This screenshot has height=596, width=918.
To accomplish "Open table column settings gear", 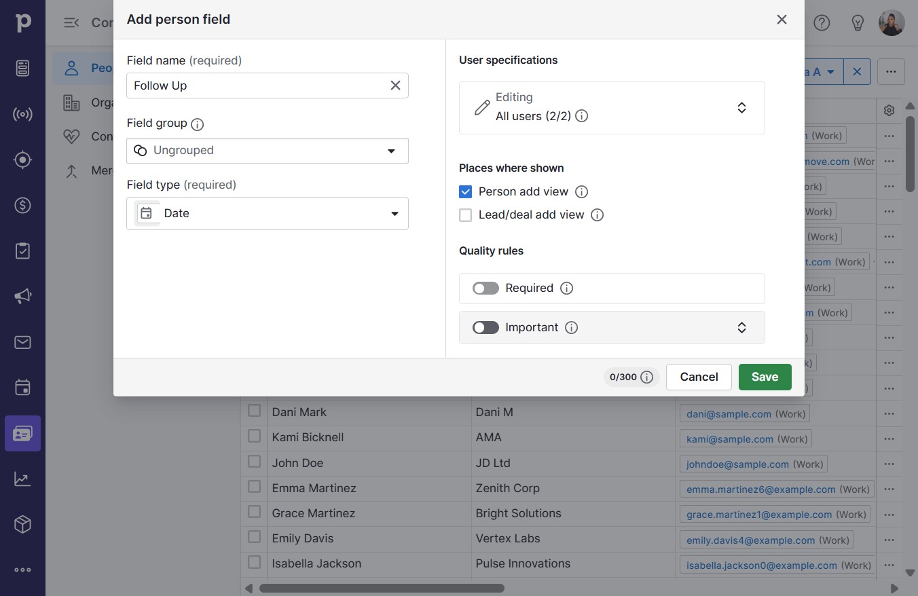I will click(x=889, y=111).
